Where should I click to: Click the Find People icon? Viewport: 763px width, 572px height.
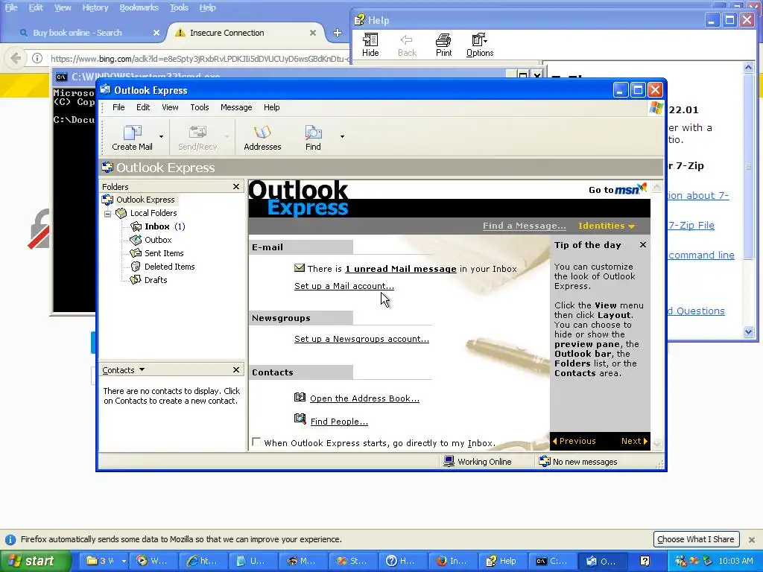tap(300, 419)
